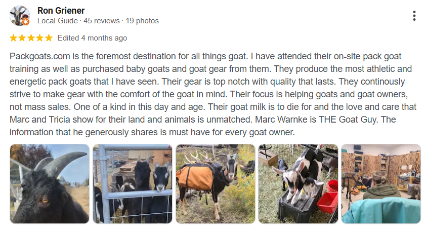
Task: Click the second yellow rating star
Action: tap(22, 38)
